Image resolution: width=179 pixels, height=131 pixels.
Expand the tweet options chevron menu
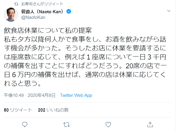click(169, 11)
